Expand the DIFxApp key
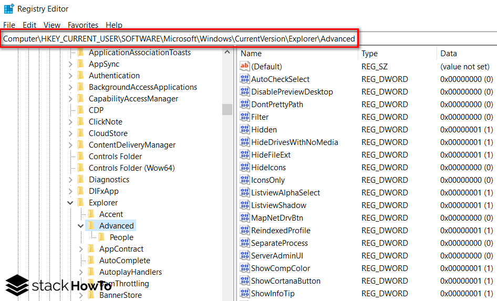497x301 pixels. (x=70, y=191)
